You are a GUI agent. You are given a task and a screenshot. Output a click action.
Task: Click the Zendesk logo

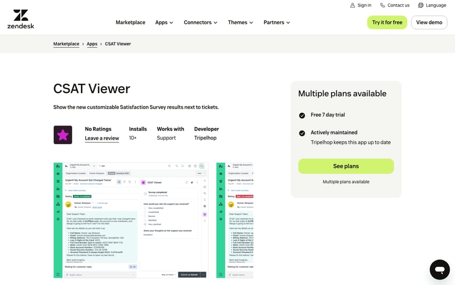point(21,19)
